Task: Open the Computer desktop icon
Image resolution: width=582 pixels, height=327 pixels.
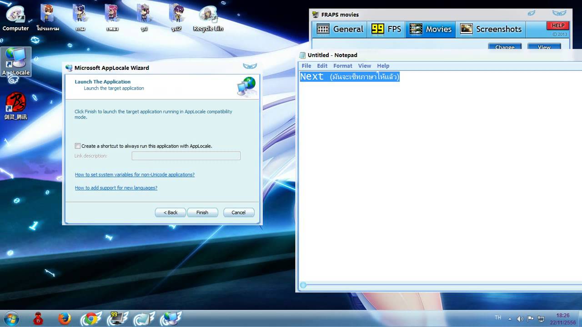Action: point(16,18)
